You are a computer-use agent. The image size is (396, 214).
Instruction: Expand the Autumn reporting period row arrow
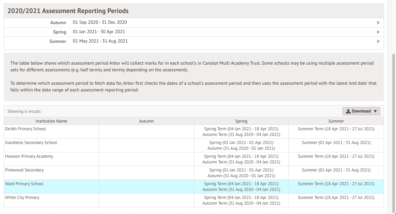pyautogui.click(x=378, y=23)
